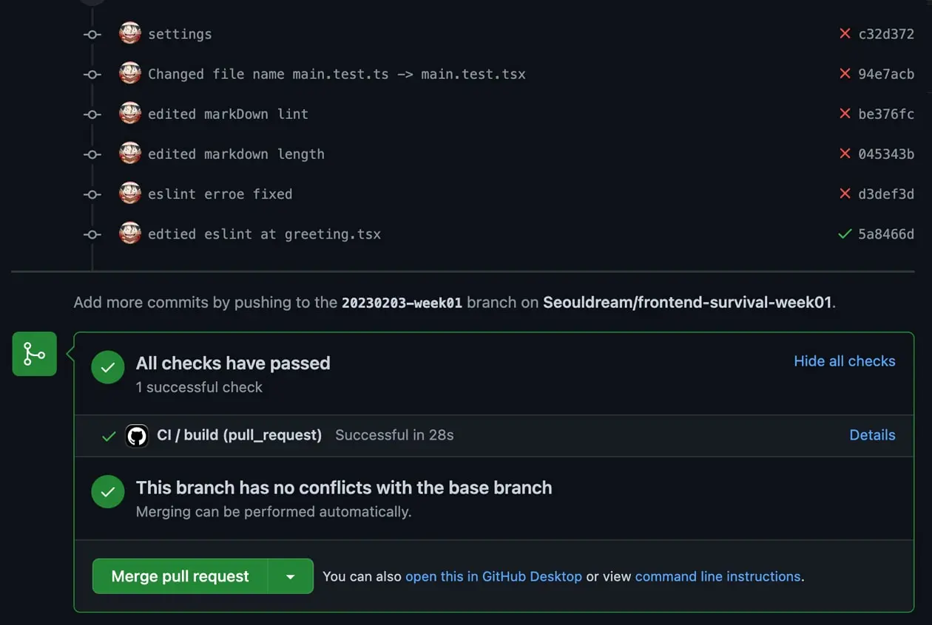
Task: Open commit message 'edtied eslint at greeting.tsx'
Action: click(264, 234)
